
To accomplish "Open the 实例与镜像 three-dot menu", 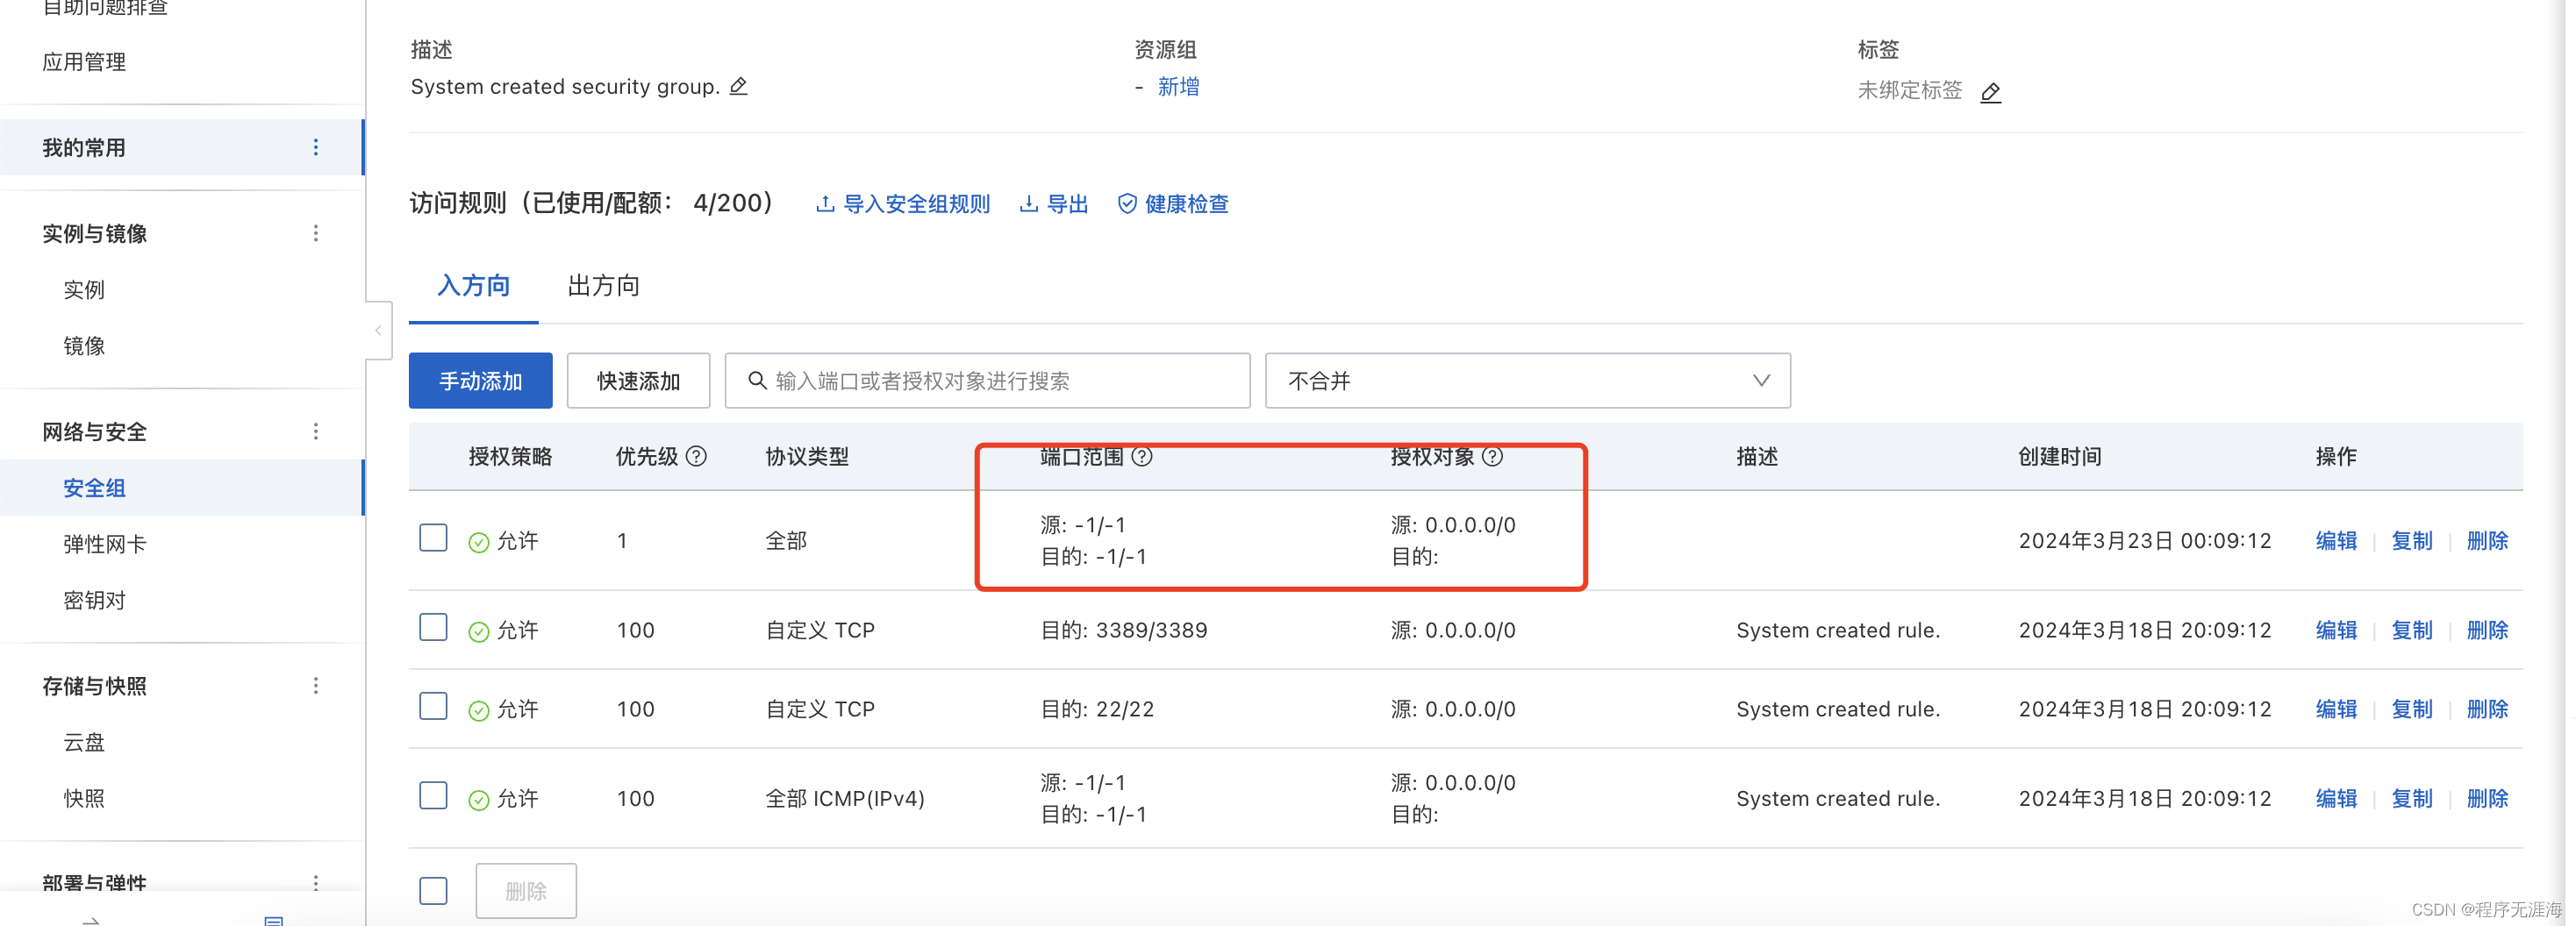I will [316, 232].
